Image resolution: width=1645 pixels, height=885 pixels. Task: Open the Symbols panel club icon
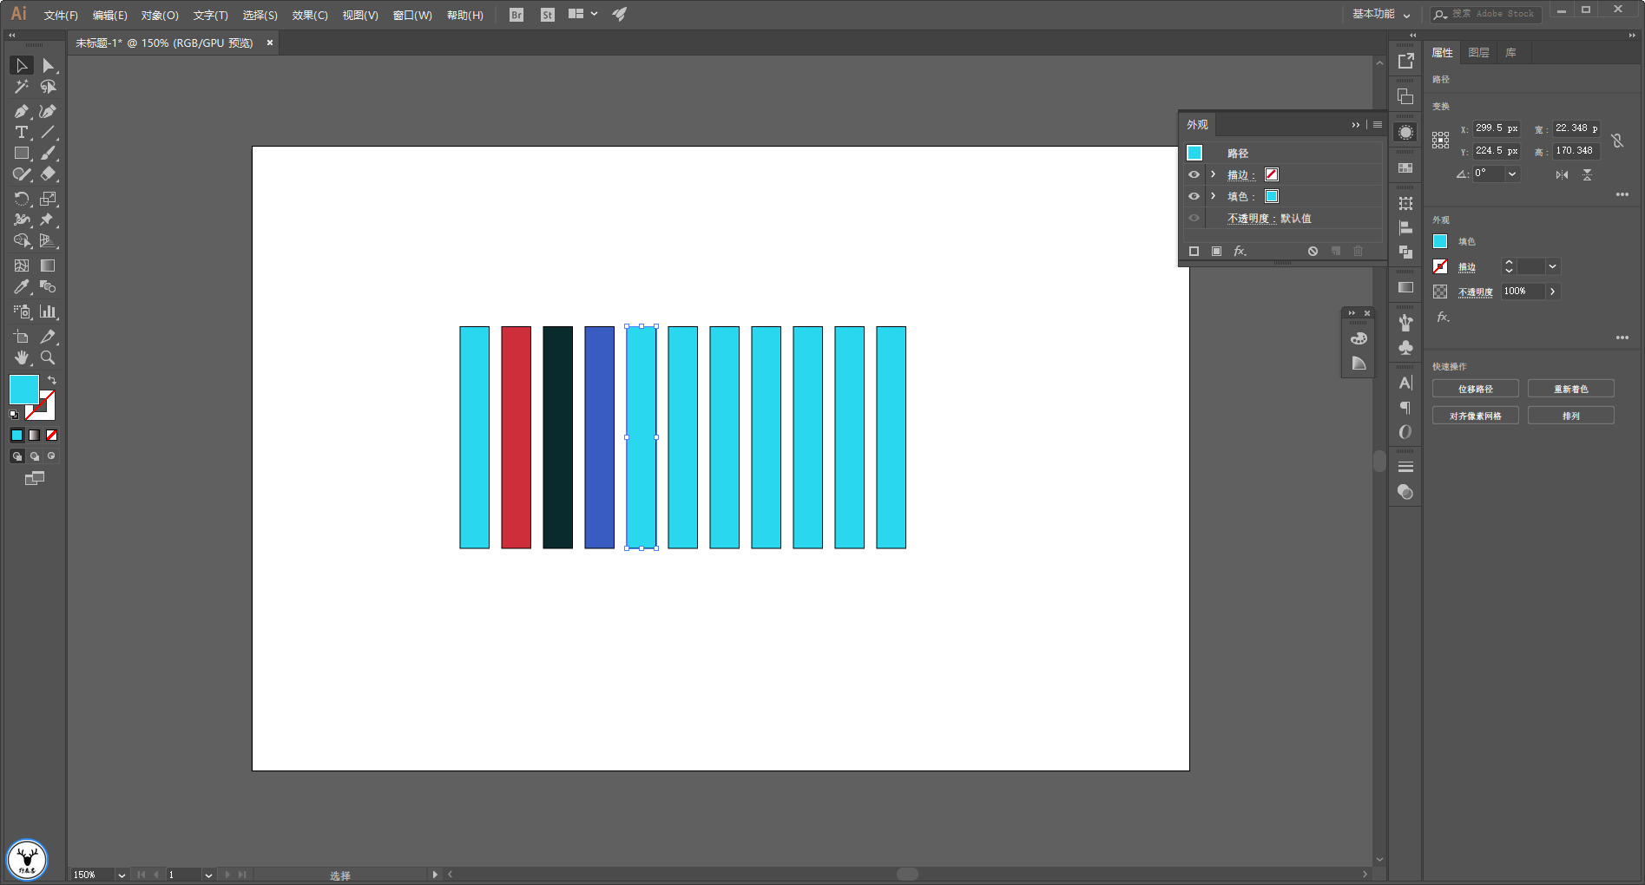coord(1405,347)
